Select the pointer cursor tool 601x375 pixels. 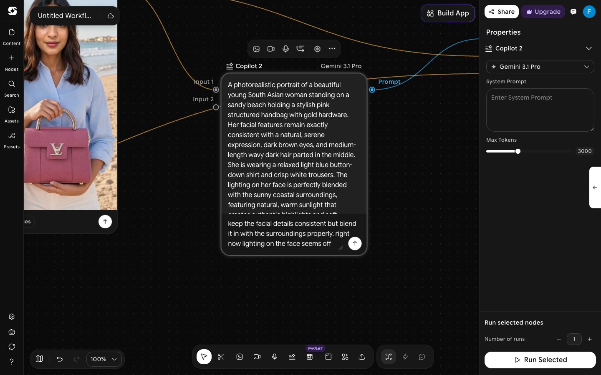point(204,357)
